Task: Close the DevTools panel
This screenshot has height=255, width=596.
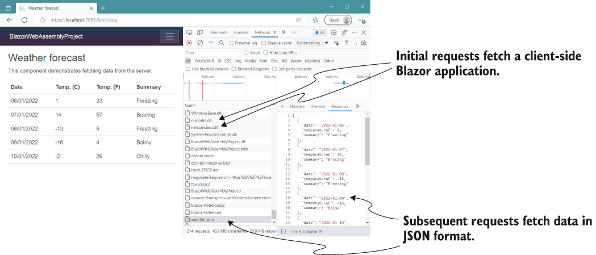Action: [x=364, y=32]
